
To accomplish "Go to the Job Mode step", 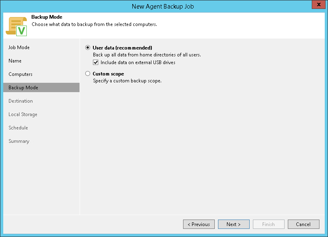I will [19, 47].
